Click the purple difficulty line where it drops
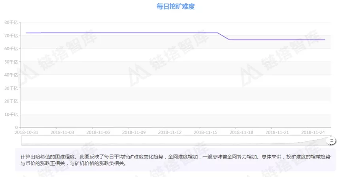Viewport: 342px width, 177px height. tap(223, 36)
